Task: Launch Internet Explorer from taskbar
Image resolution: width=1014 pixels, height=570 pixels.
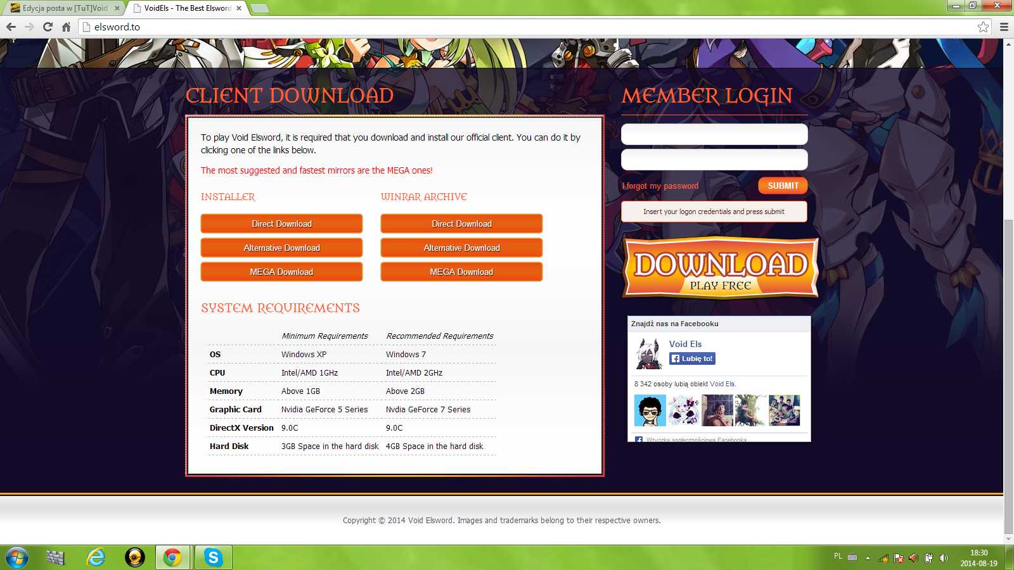Action: [96, 557]
